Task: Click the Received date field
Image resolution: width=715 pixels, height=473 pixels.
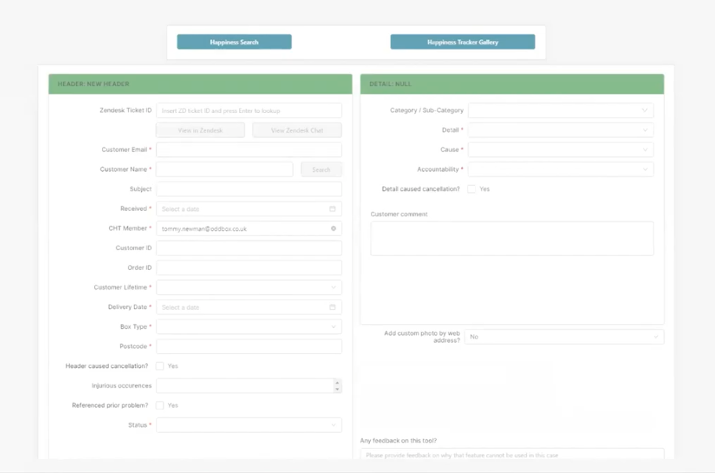Action: pyautogui.click(x=249, y=209)
